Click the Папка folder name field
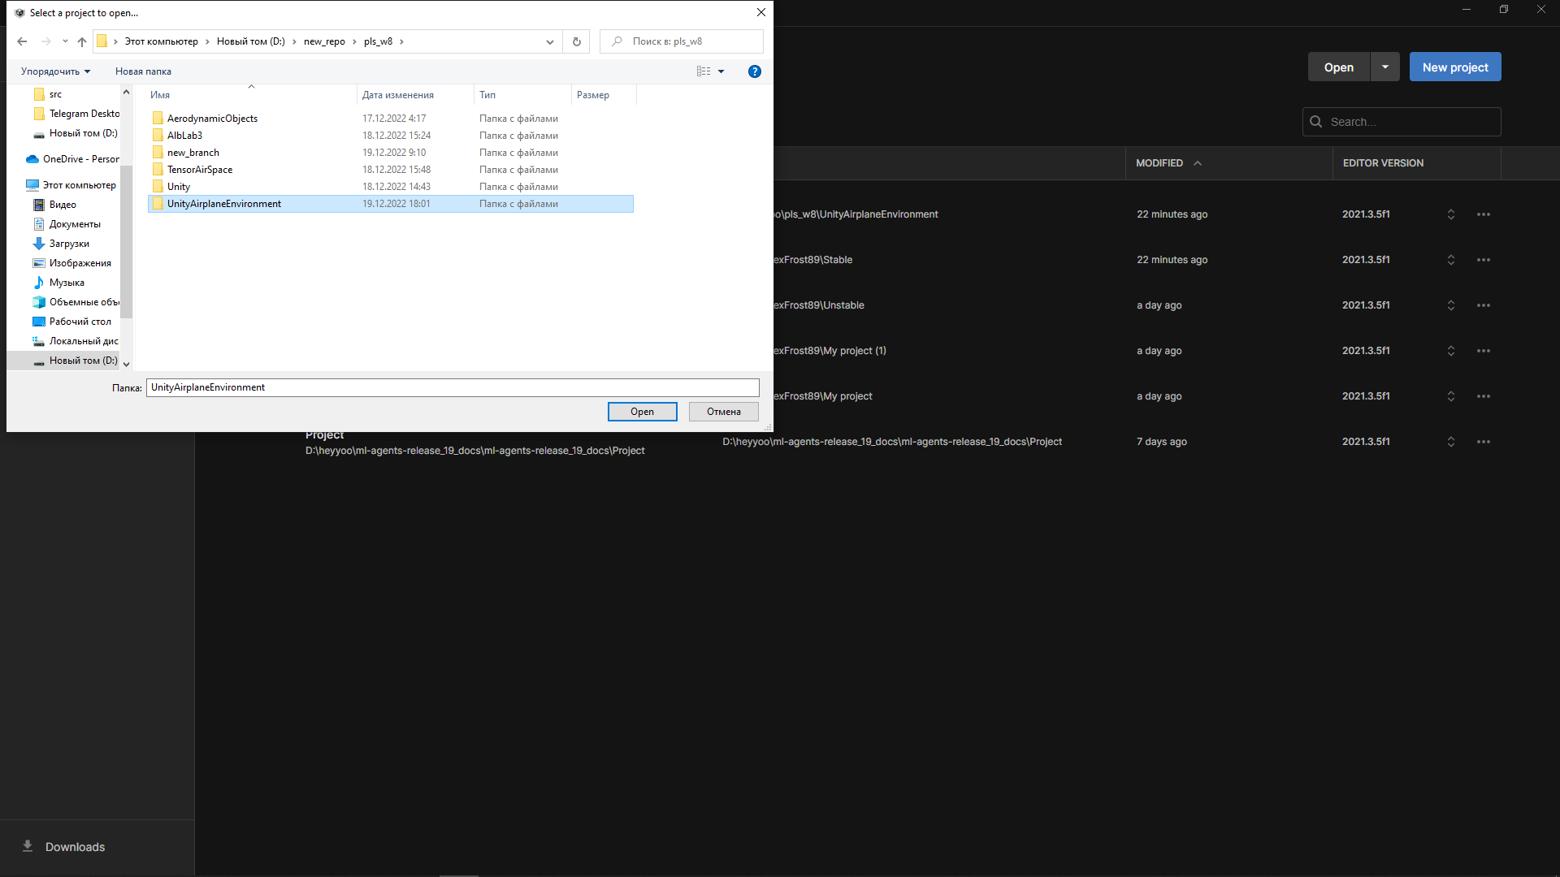This screenshot has width=1560, height=877. (x=453, y=387)
